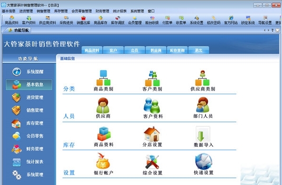The height and width of the screenshot is (185, 282).
Task: Open the tab list dropdown arrow
Action: pos(273,30)
